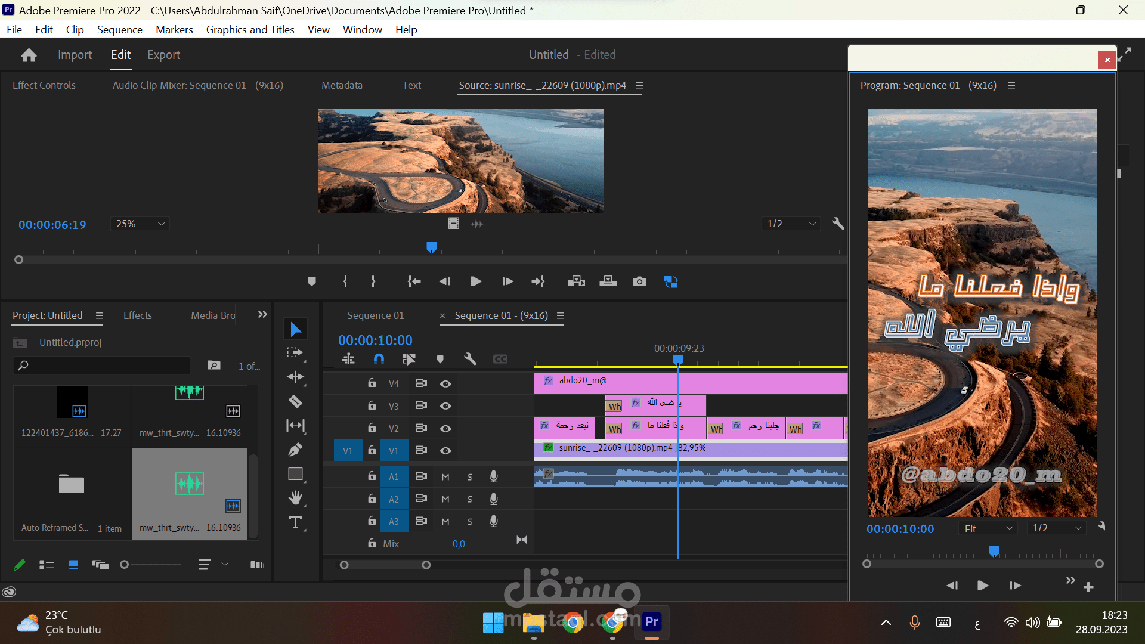Open Source monitor playback resolution dropdown

pos(791,224)
